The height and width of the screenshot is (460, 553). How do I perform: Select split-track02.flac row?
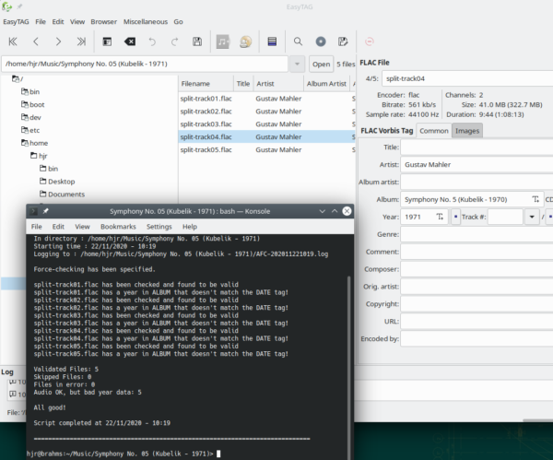click(267, 112)
